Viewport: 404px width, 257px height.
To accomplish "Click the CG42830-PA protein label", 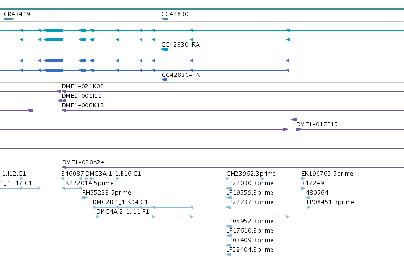I will point(181,75).
